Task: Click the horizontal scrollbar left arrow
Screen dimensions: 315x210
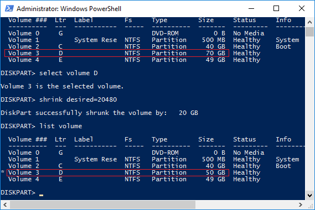Action: [5, 205]
